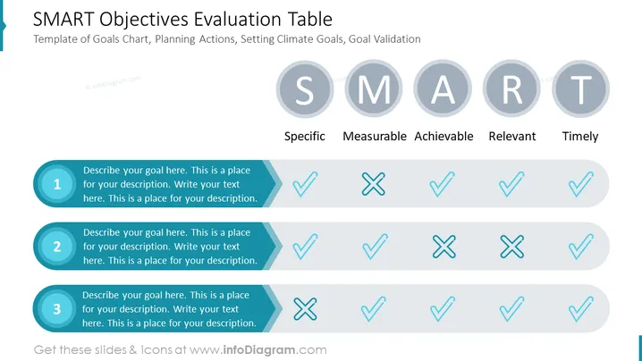Select the R circle icon for Relevant

tap(511, 88)
